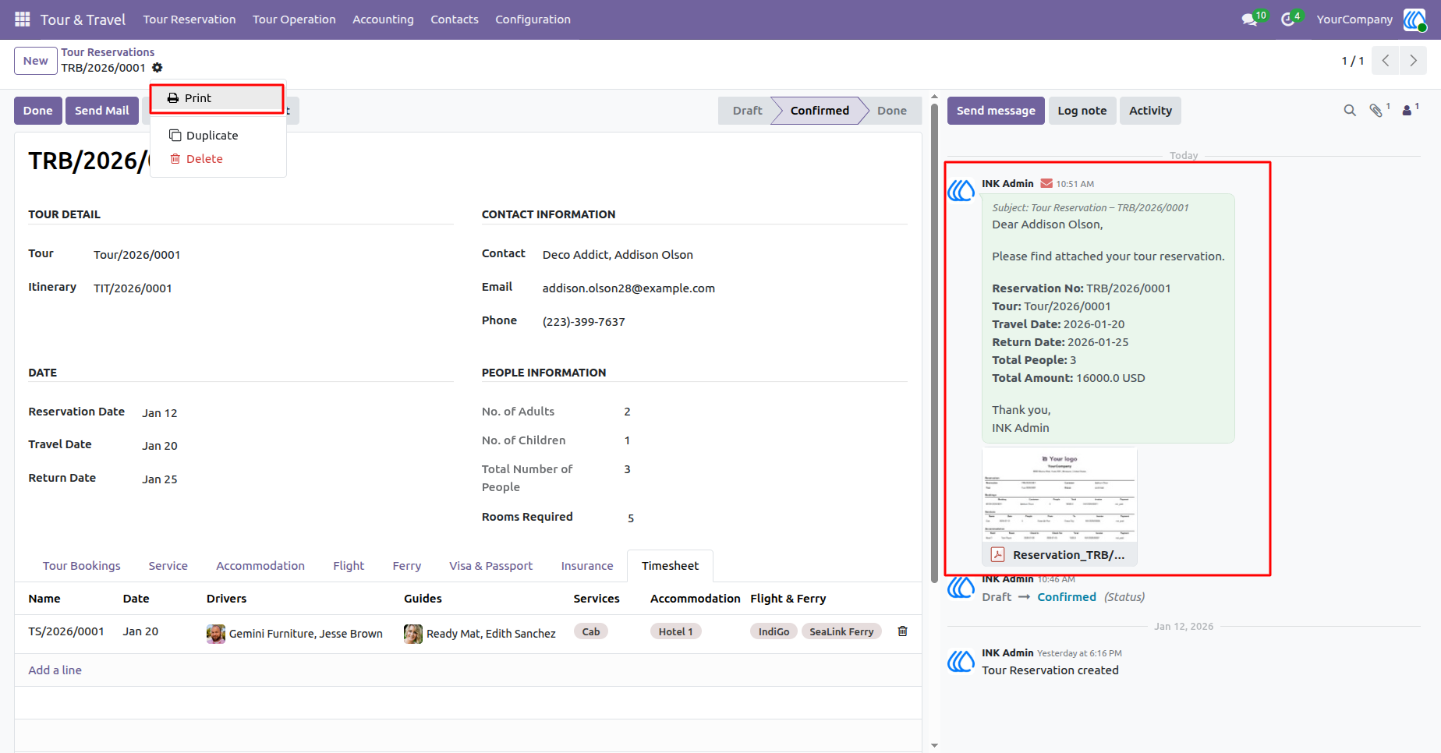
Task: Expand the Tour Operation menu
Action: click(294, 19)
